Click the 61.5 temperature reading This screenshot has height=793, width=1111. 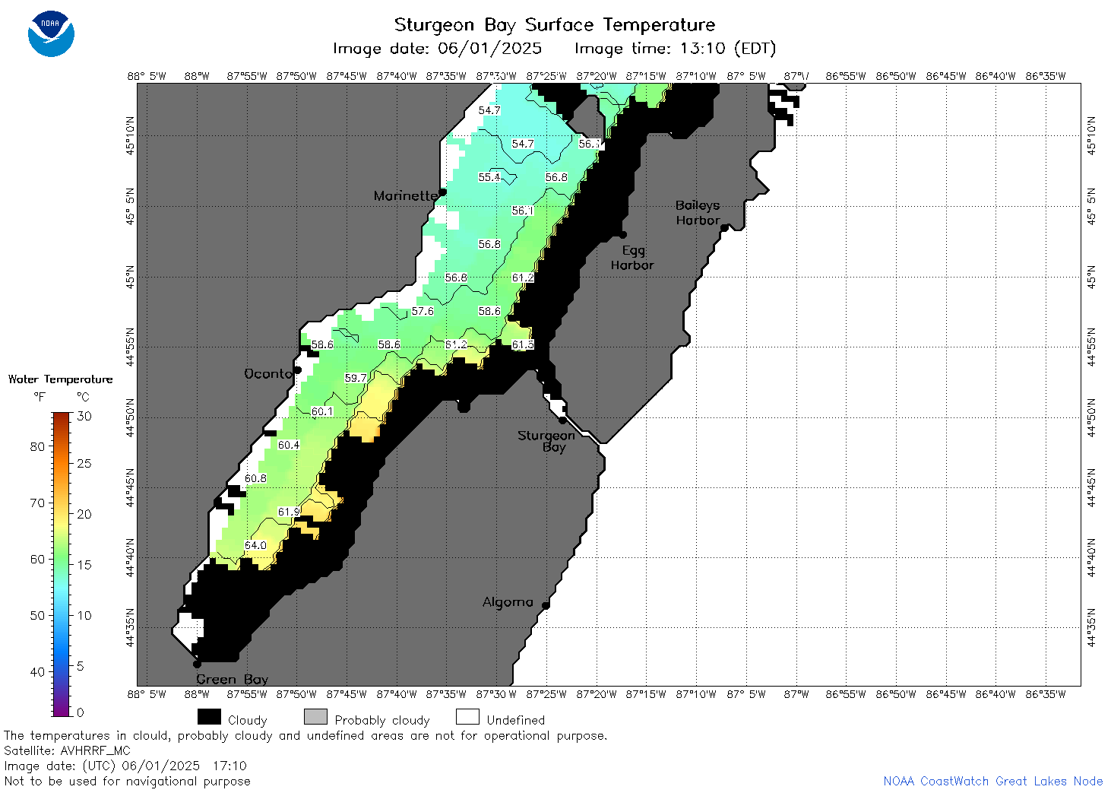click(523, 344)
